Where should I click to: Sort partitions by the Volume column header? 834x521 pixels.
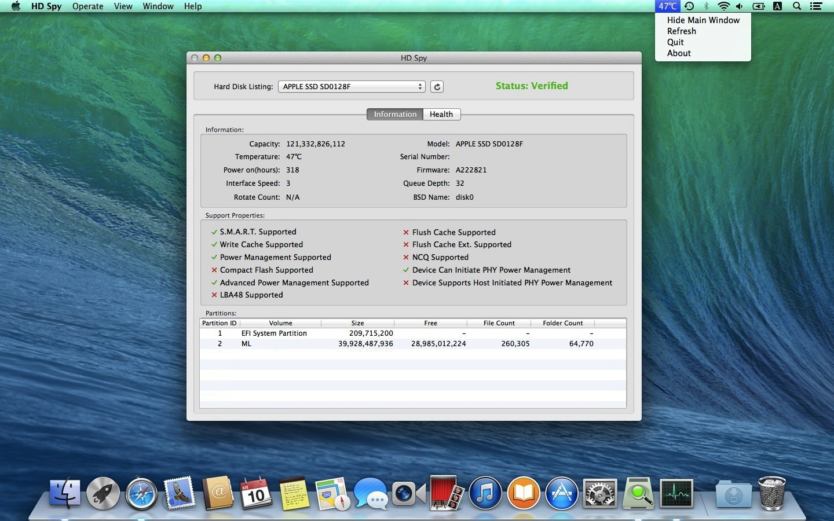tap(281, 324)
